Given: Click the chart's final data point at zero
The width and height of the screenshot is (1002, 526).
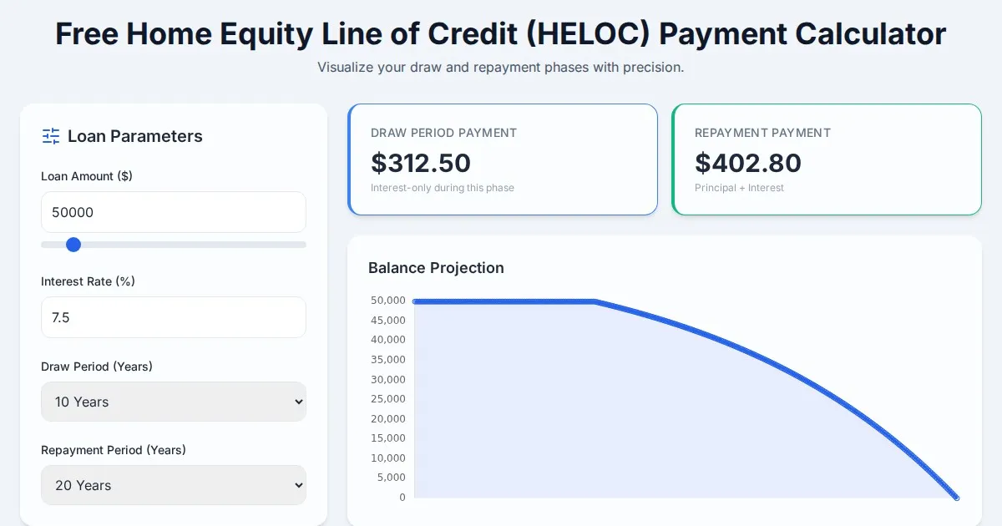Looking at the screenshot, I should pyautogui.click(x=956, y=498).
